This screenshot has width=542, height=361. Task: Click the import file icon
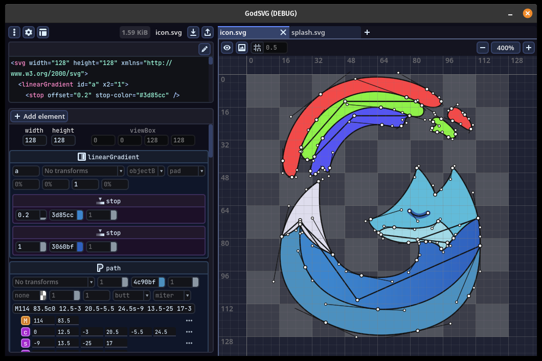click(193, 32)
